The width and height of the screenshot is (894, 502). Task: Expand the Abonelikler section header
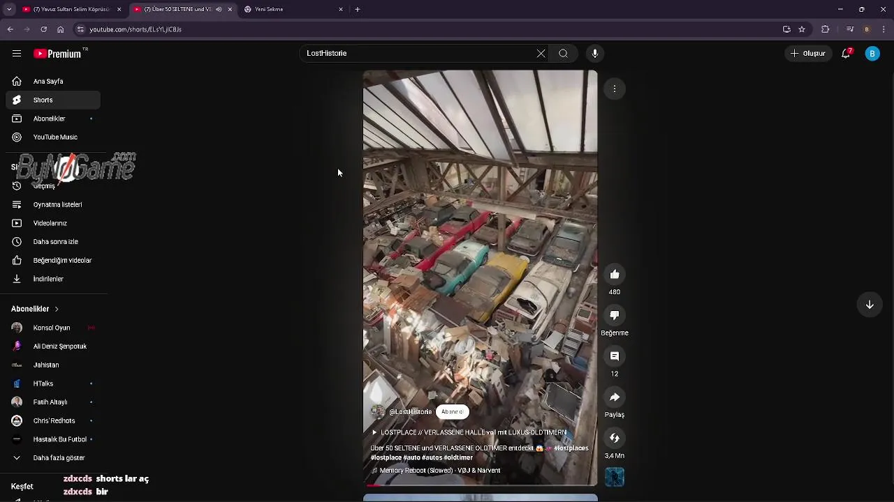(x=35, y=309)
